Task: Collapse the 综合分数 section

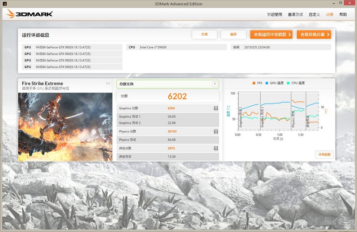Action: click(216, 149)
